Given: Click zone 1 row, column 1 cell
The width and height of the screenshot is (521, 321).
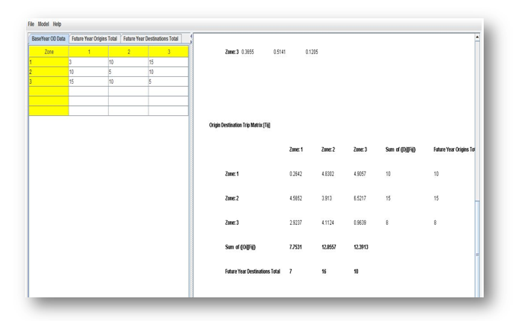Looking at the screenshot, I should 88,62.
